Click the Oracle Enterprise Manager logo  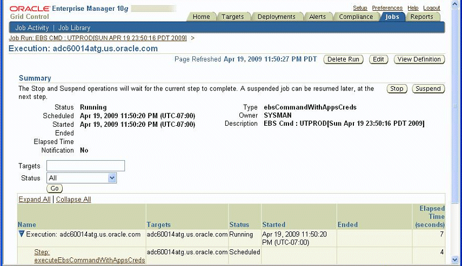pos(69,9)
